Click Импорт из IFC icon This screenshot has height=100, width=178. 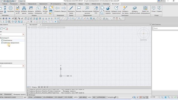(x=18, y=8)
